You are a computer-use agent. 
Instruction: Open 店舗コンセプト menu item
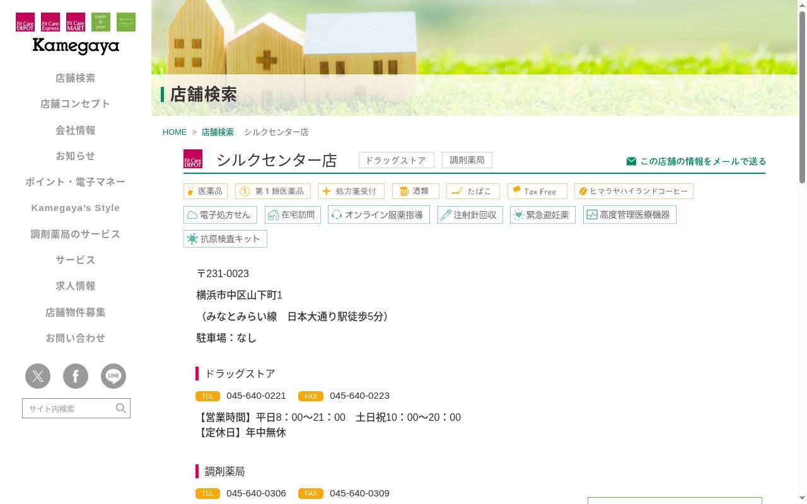[76, 104]
